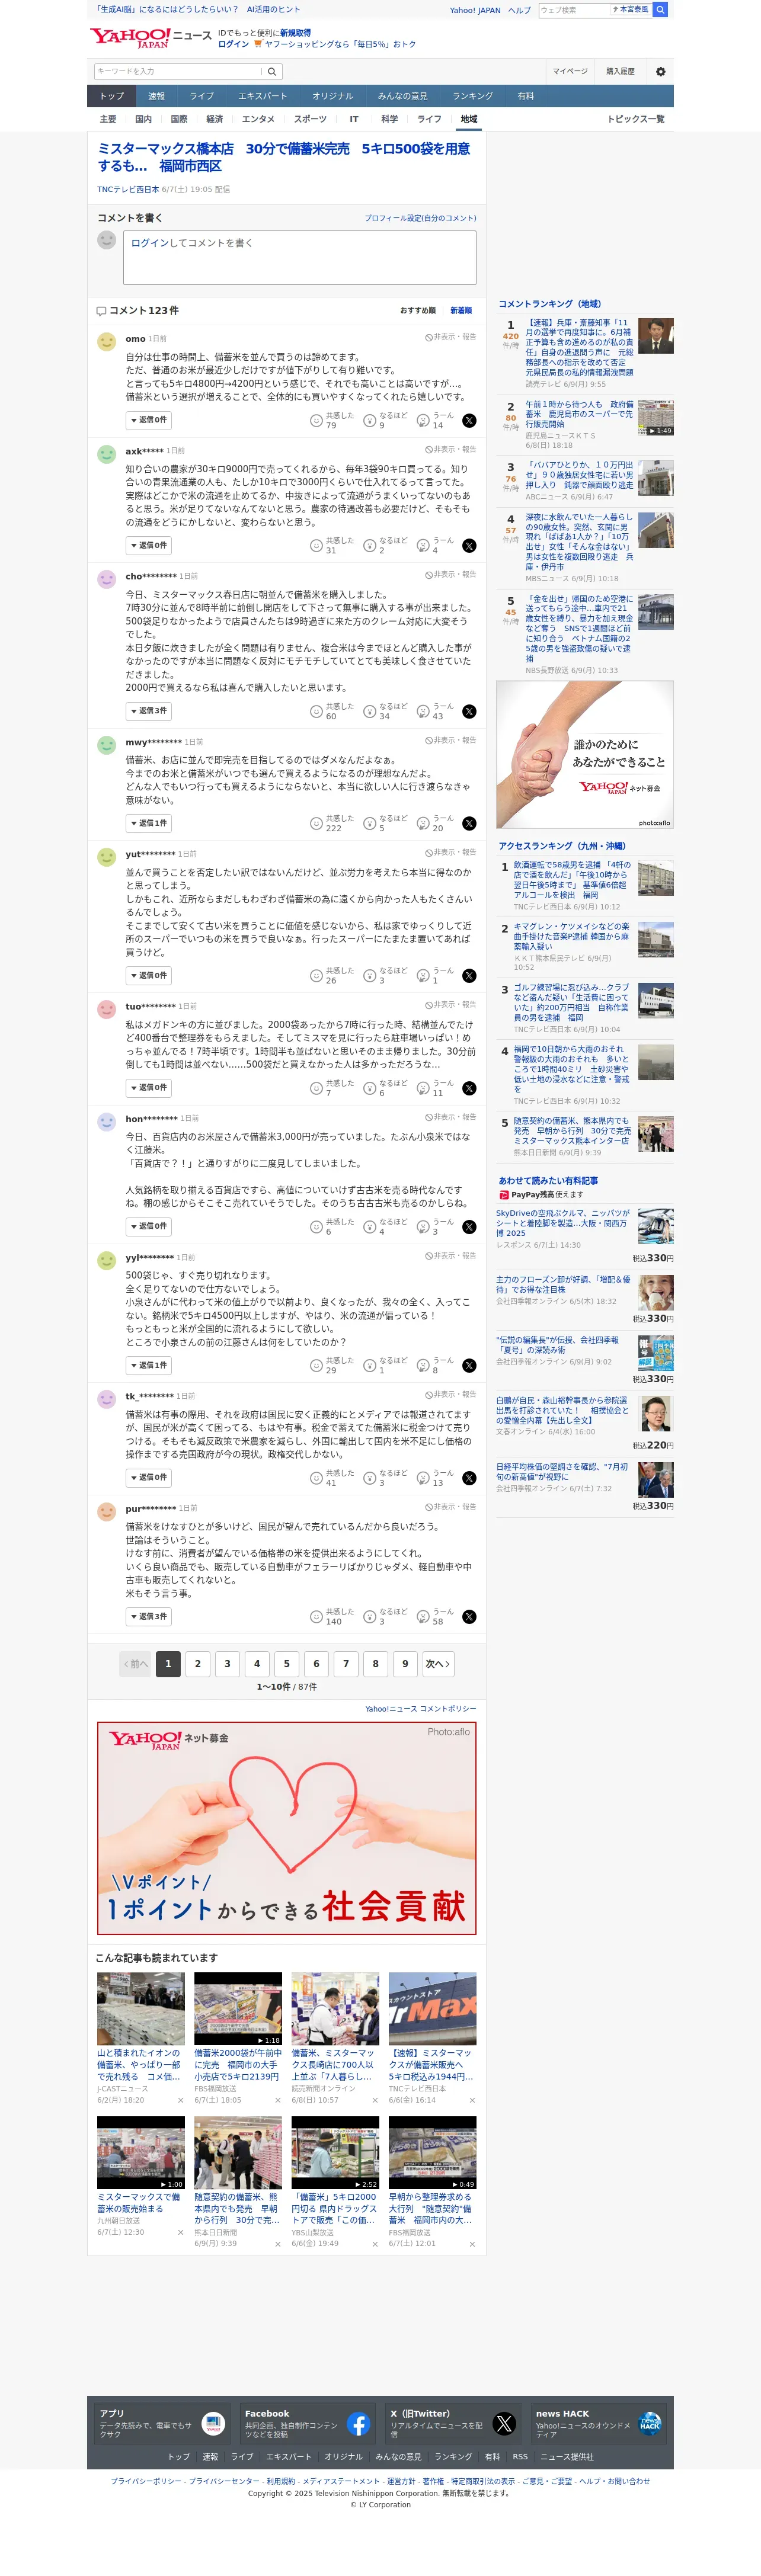The image size is (761, 2576).
Task: Share omo's comment on X
Action: [x=469, y=420]
